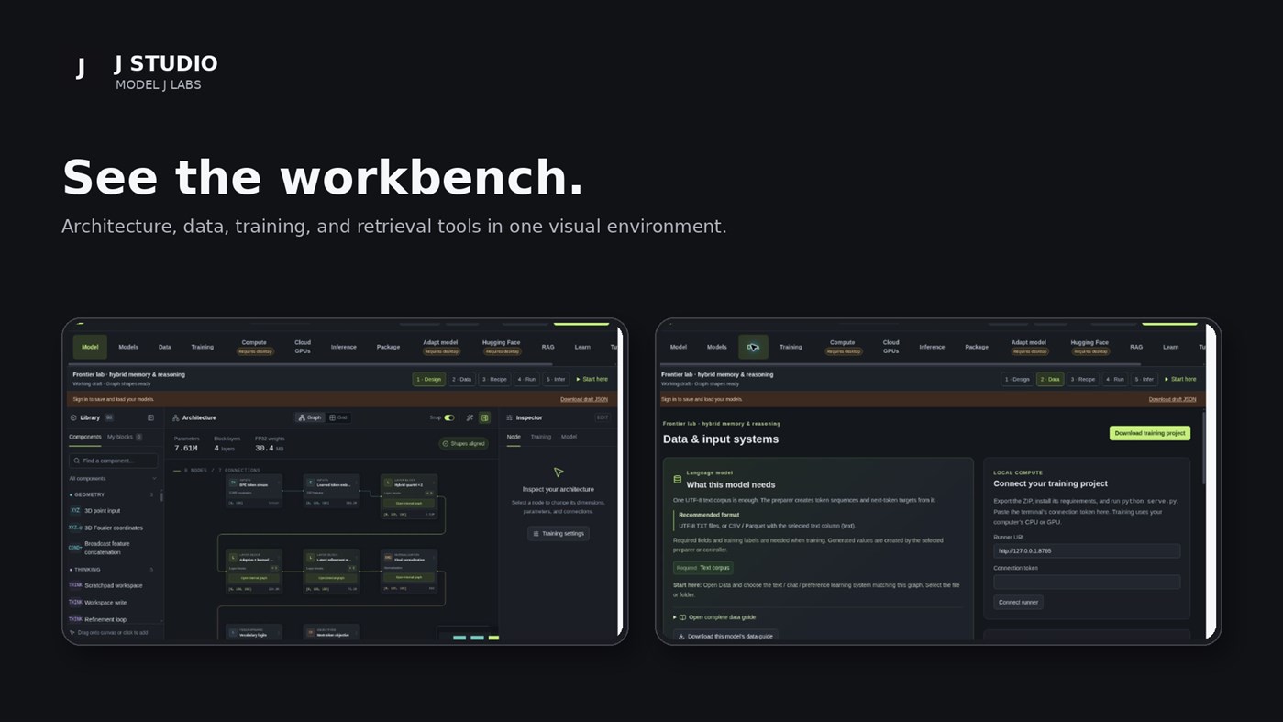Click the database icon beside What this model needs

(678, 479)
